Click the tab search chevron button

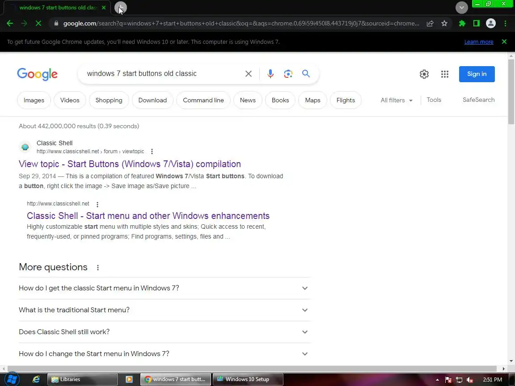pos(461,8)
